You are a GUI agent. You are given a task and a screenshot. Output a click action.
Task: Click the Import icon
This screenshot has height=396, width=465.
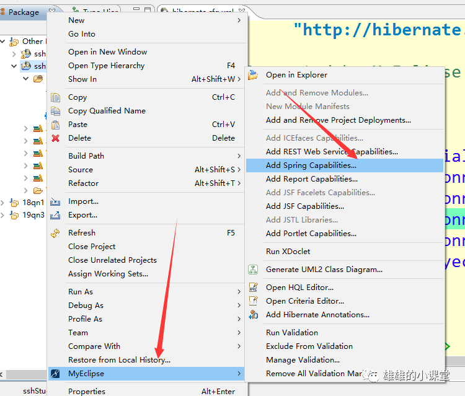(x=55, y=202)
